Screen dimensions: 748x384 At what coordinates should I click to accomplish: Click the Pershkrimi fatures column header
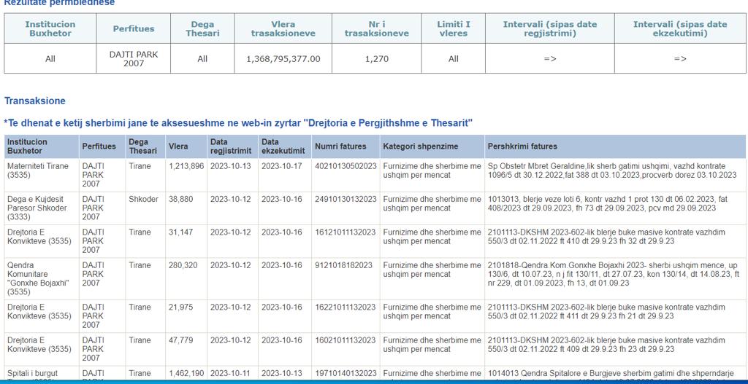click(x=522, y=146)
